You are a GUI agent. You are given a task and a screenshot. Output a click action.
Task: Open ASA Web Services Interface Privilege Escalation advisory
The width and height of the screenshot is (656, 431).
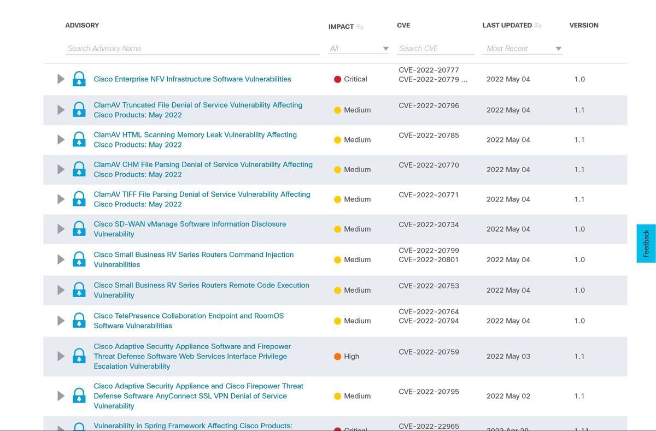[192, 356]
